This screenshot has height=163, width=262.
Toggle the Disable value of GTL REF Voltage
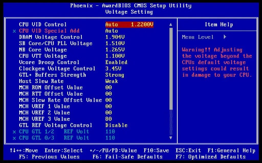click(116, 125)
